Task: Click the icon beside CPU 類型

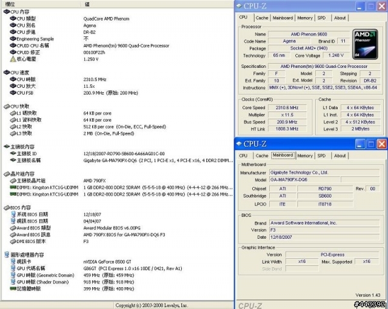Action: [13, 18]
